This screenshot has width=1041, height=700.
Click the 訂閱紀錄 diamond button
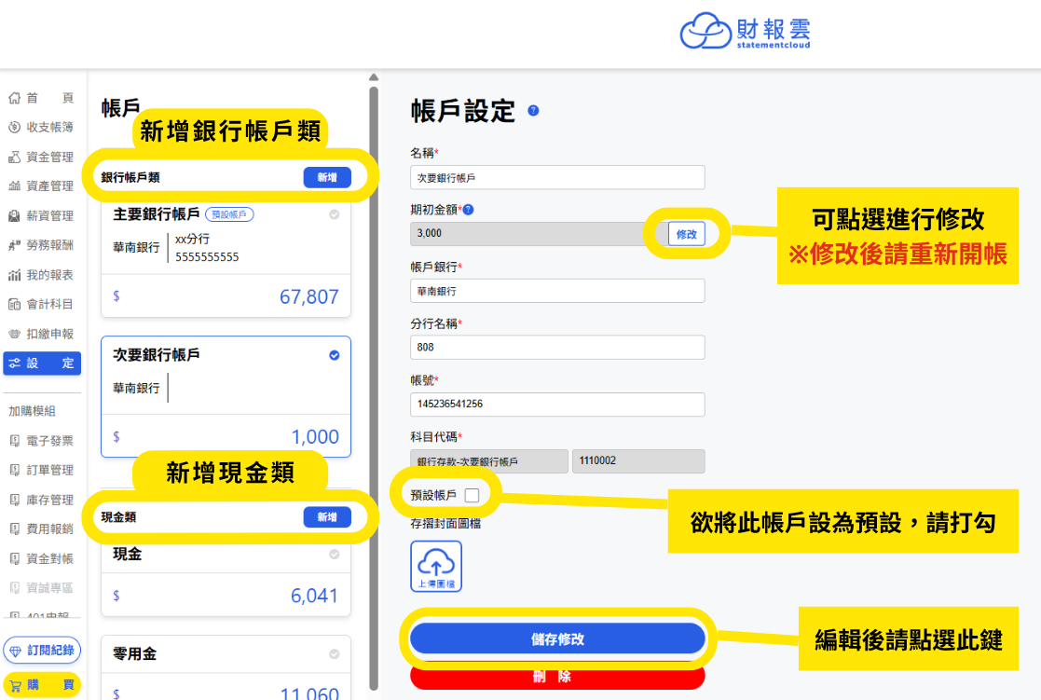(42, 651)
